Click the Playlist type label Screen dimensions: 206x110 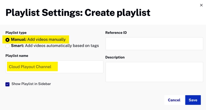pyautogui.click(x=16, y=32)
